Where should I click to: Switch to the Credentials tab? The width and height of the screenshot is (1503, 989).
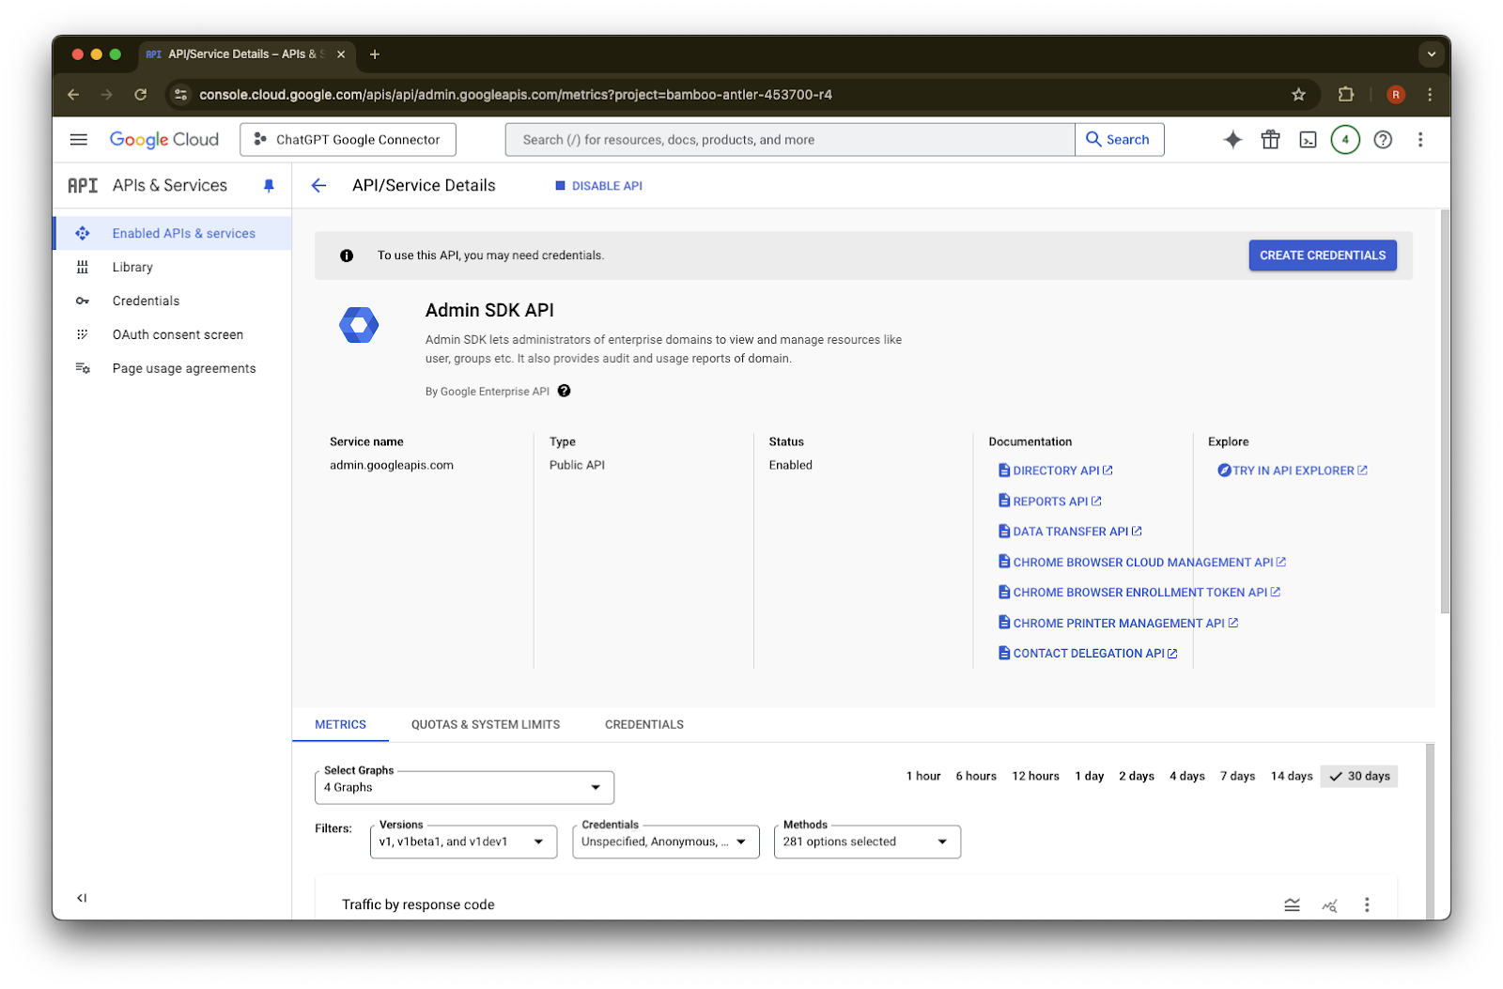[x=644, y=724]
